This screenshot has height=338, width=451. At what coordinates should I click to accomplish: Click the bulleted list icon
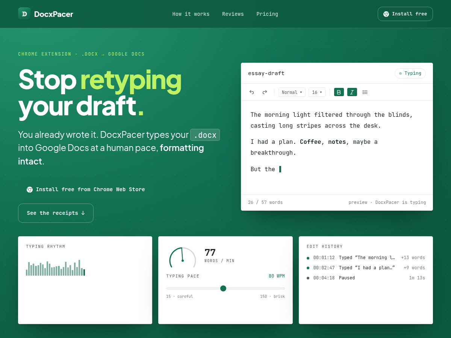click(365, 92)
